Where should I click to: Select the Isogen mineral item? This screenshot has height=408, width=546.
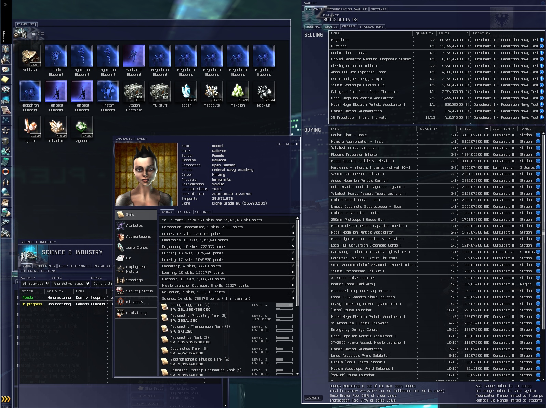[186, 94]
